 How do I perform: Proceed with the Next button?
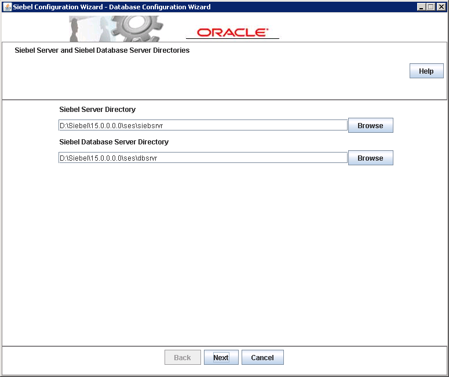point(221,357)
